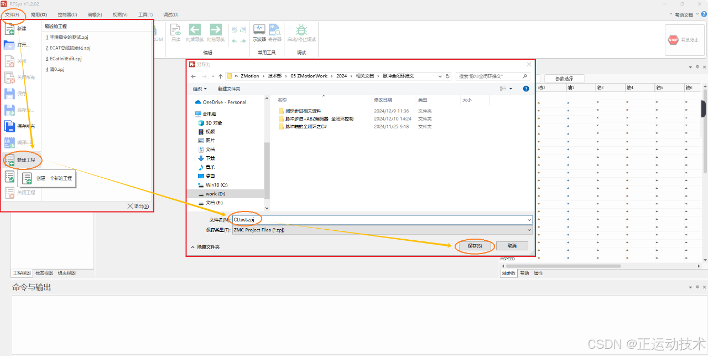
Task: Select 桌面 in the navigation pane
Action: [x=206, y=176]
